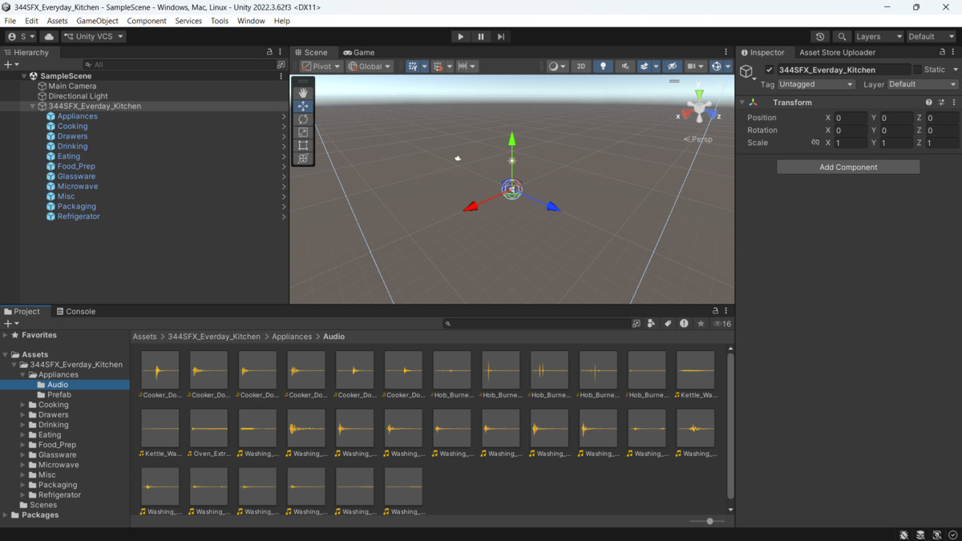Open the GameObject menu
The height and width of the screenshot is (541, 962).
(97, 21)
